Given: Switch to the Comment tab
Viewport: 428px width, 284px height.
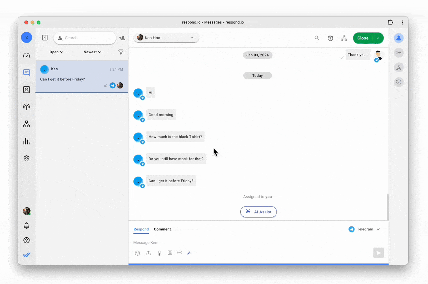Looking at the screenshot, I should 162,229.
